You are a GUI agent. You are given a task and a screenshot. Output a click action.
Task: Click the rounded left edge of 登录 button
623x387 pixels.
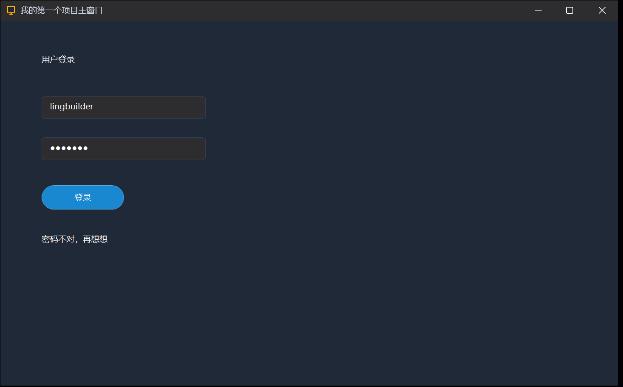click(x=47, y=198)
